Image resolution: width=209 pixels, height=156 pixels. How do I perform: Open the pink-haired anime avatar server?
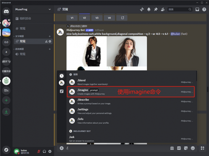click(x=6, y=23)
